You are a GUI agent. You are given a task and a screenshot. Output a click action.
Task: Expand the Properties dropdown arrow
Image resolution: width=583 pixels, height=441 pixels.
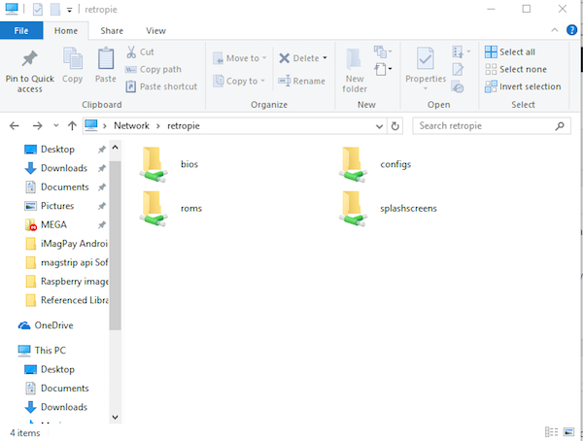coord(426,88)
